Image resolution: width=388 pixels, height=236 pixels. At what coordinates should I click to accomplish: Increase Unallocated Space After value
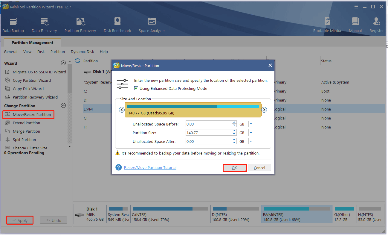(234, 140)
